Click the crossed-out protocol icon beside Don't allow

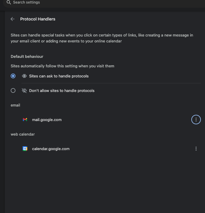click(x=24, y=90)
